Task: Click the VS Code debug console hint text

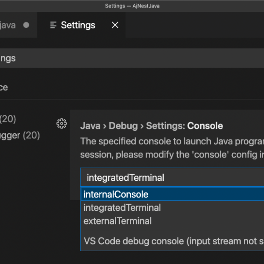Action: click(x=172, y=241)
